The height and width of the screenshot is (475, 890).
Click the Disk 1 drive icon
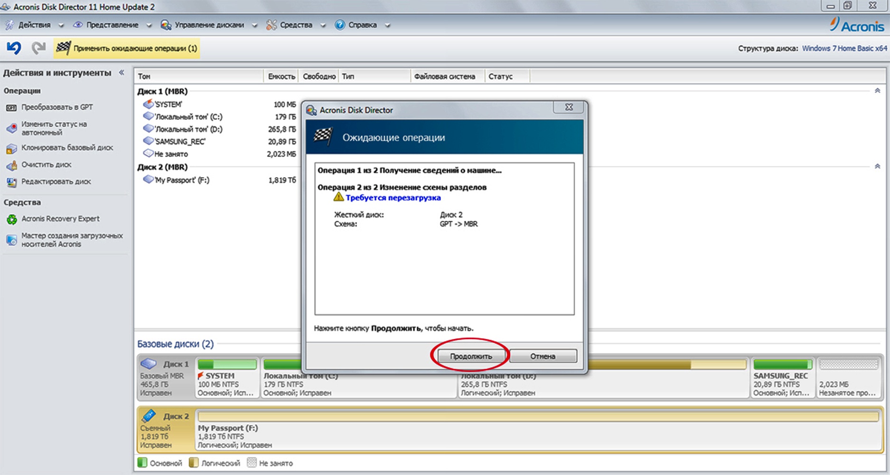[149, 364]
